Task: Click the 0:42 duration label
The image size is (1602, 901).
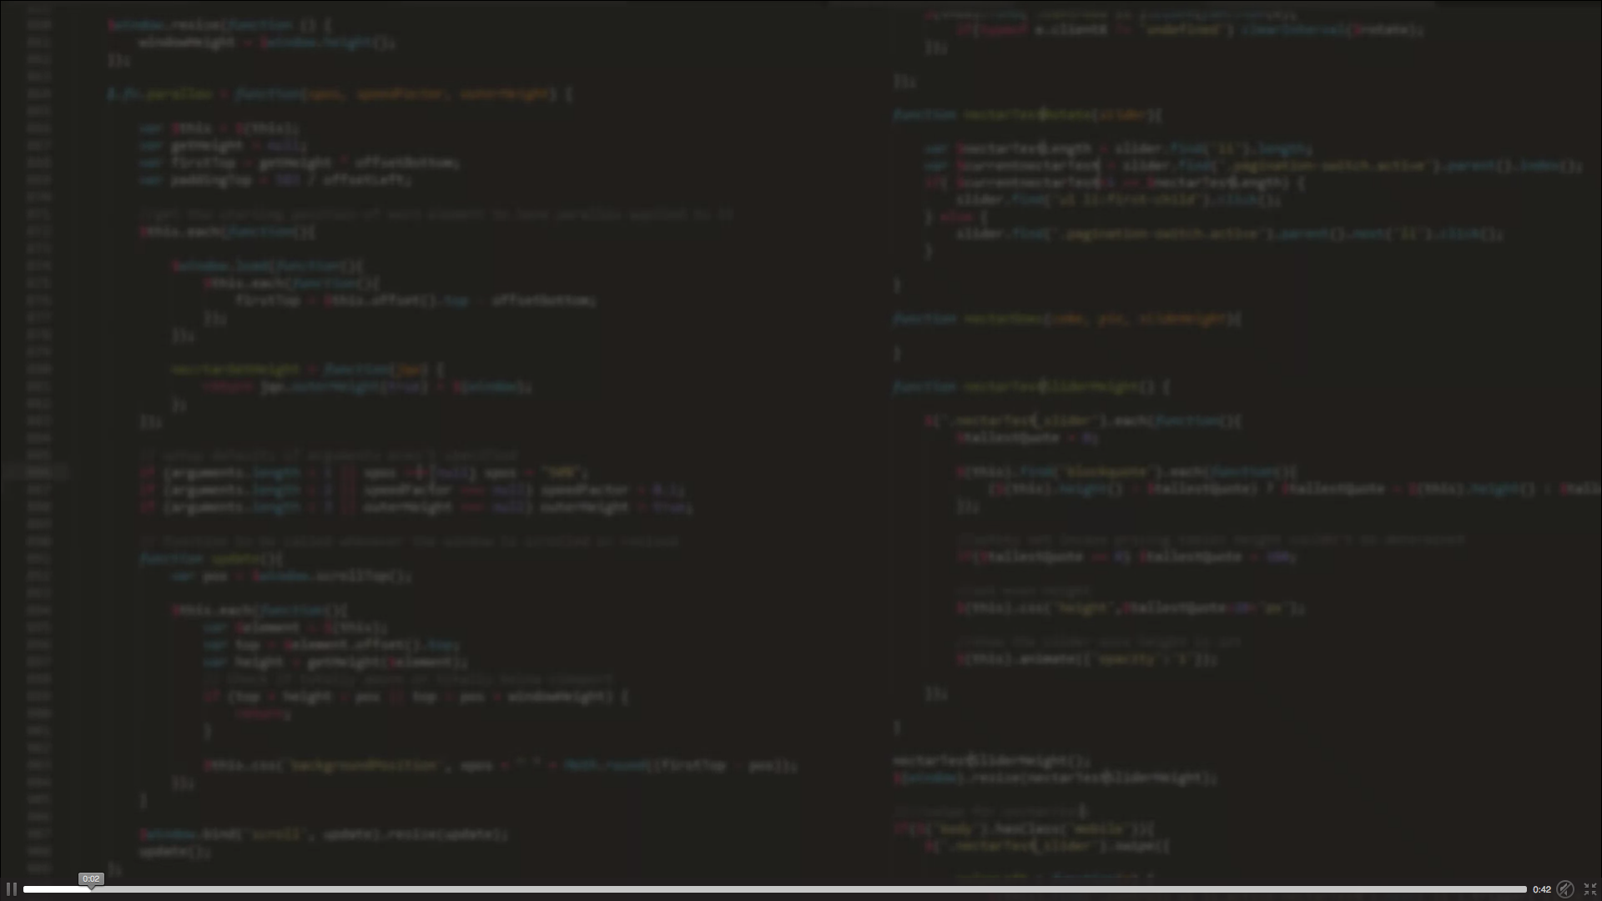Action: (x=1541, y=889)
